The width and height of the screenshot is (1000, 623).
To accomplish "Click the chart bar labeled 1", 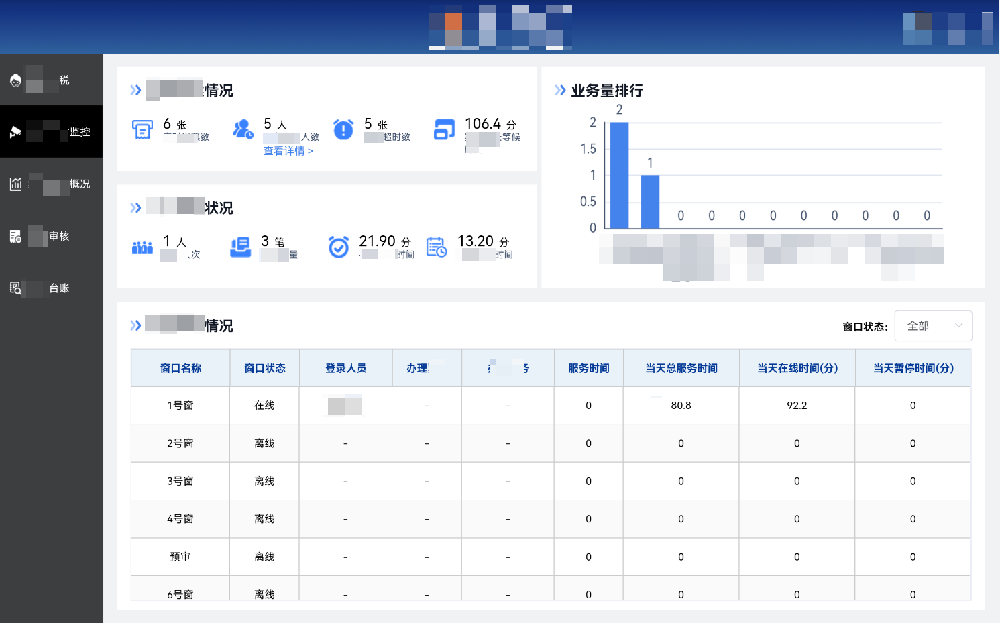I will coord(650,202).
